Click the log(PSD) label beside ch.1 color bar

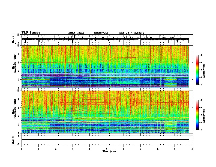[204, 71]
